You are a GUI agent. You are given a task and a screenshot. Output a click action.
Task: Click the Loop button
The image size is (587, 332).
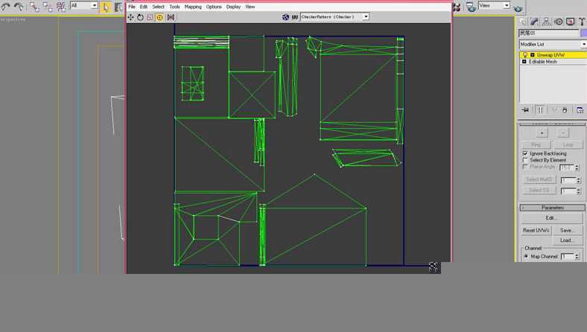[x=568, y=144]
